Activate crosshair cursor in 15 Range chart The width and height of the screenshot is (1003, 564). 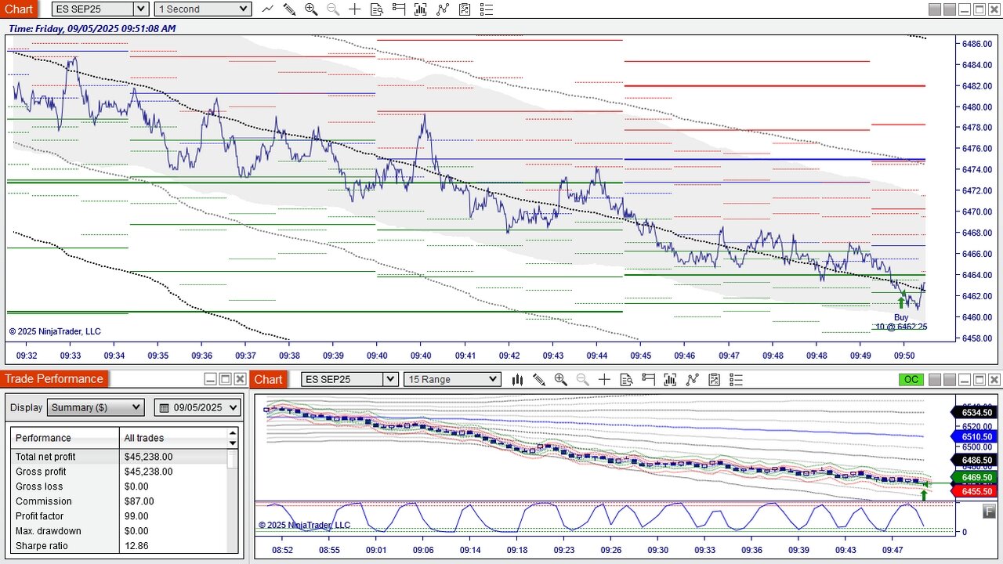pyautogui.click(x=605, y=380)
